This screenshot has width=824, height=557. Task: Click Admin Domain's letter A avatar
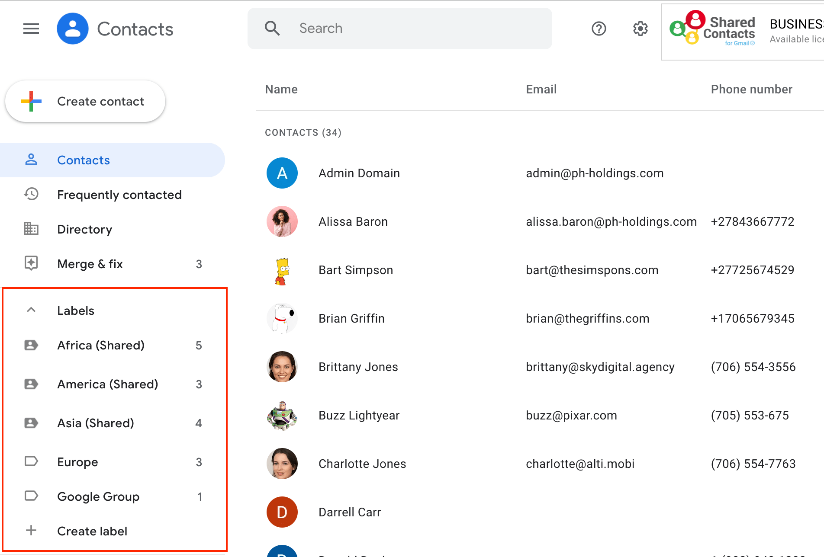[x=282, y=173]
